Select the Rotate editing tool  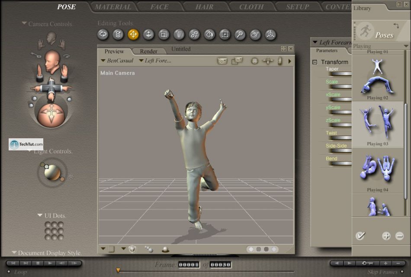point(103,34)
